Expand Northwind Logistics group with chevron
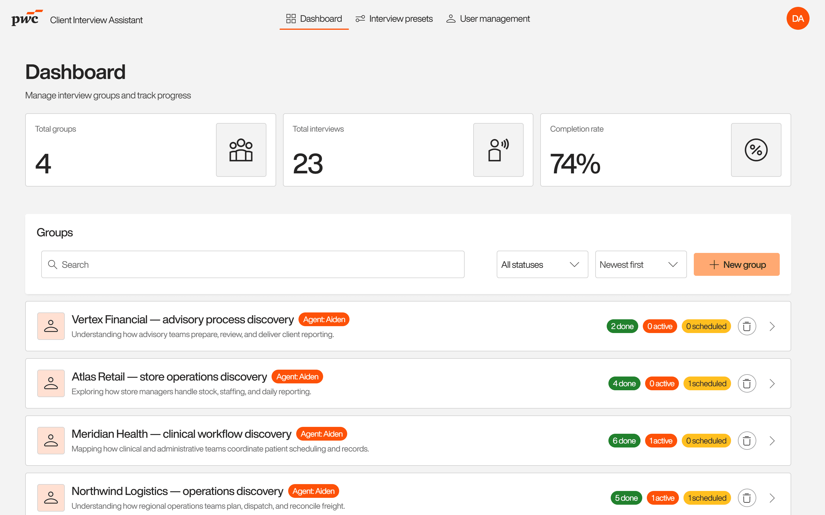Viewport: 825px width, 515px height. tap(772, 498)
